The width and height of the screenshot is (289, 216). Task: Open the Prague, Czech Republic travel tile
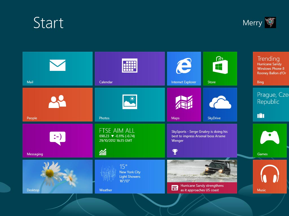pos(270,104)
